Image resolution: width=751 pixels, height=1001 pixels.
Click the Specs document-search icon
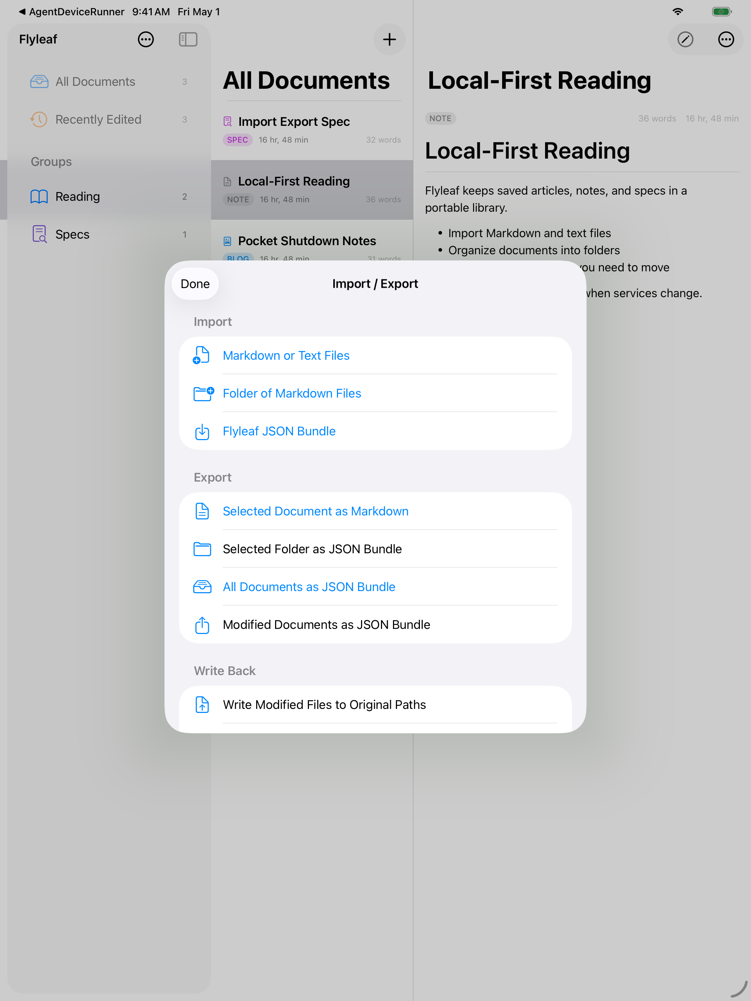(x=39, y=234)
